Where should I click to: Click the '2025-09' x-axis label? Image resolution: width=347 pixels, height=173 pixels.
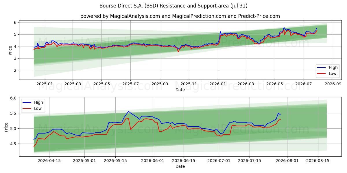point(160,84)
